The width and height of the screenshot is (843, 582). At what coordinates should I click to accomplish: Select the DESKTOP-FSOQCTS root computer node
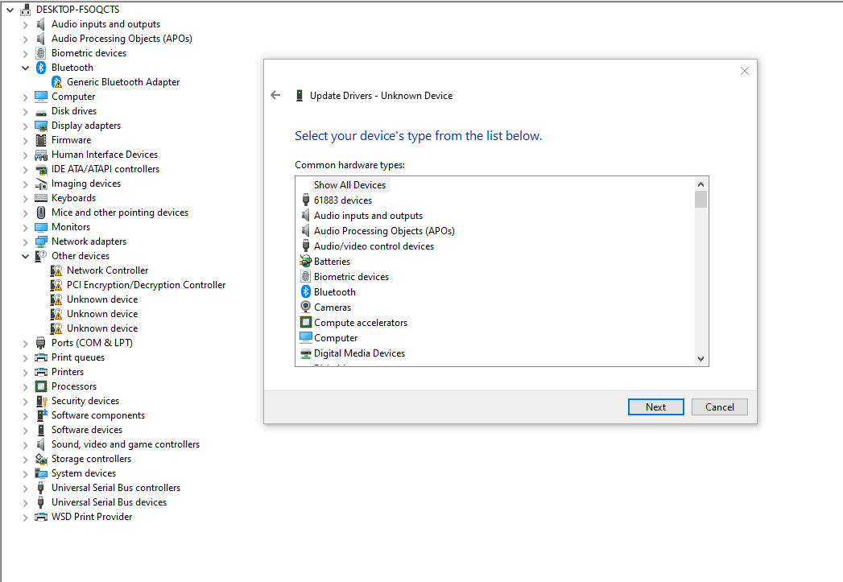point(77,9)
